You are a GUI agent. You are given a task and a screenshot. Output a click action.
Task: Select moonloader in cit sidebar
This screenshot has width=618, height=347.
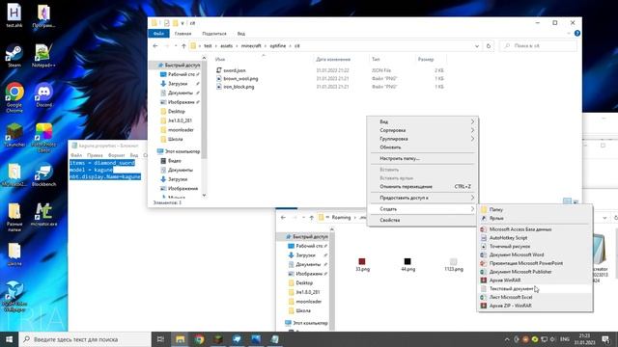181,130
